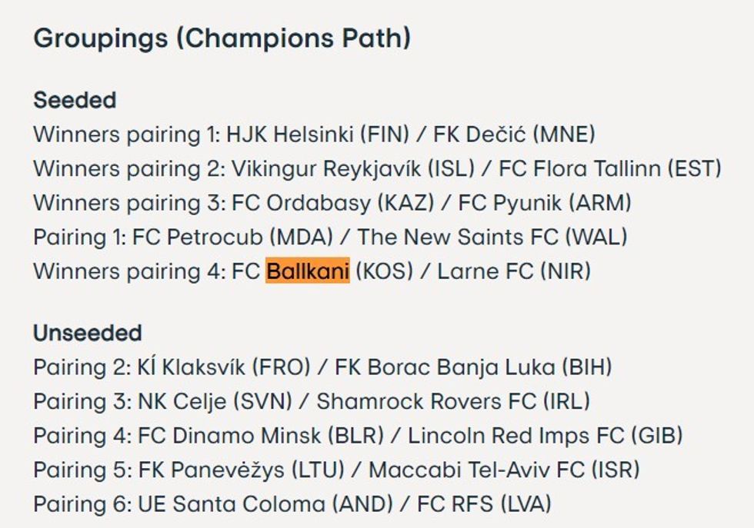Click FC Dinamo Minsk (BLR) text
This screenshot has width=754, height=528.
point(261,436)
